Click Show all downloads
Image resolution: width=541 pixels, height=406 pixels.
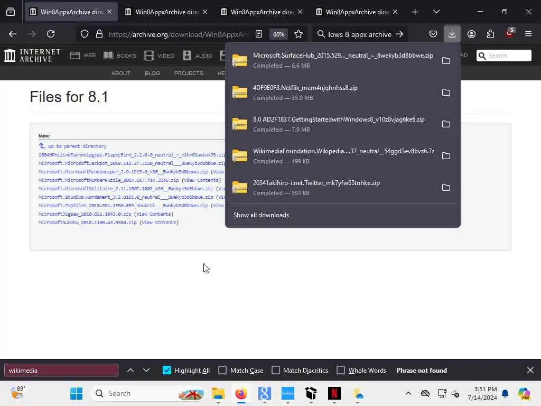(261, 215)
